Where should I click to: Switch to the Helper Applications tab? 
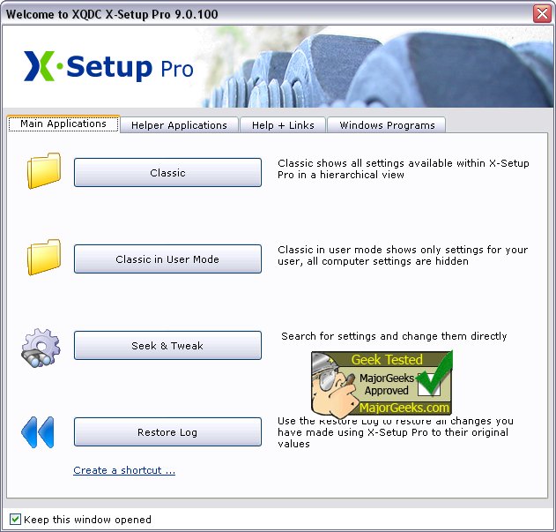coord(179,125)
